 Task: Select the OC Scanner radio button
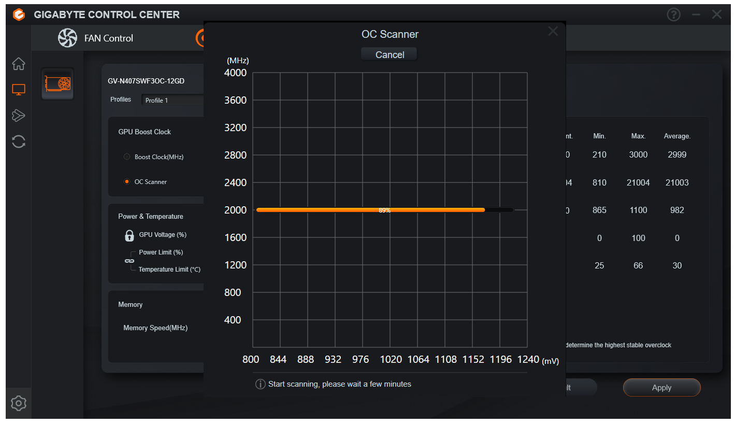pyautogui.click(x=127, y=182)
